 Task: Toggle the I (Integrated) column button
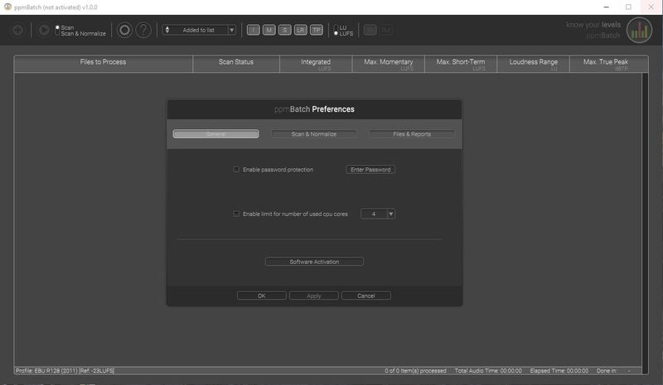(x=254, y=30)
